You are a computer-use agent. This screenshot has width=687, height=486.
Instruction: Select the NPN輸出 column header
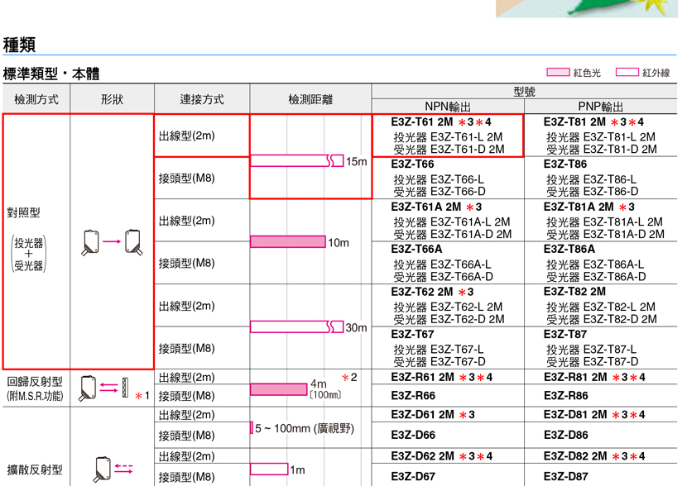pos(448,107)
